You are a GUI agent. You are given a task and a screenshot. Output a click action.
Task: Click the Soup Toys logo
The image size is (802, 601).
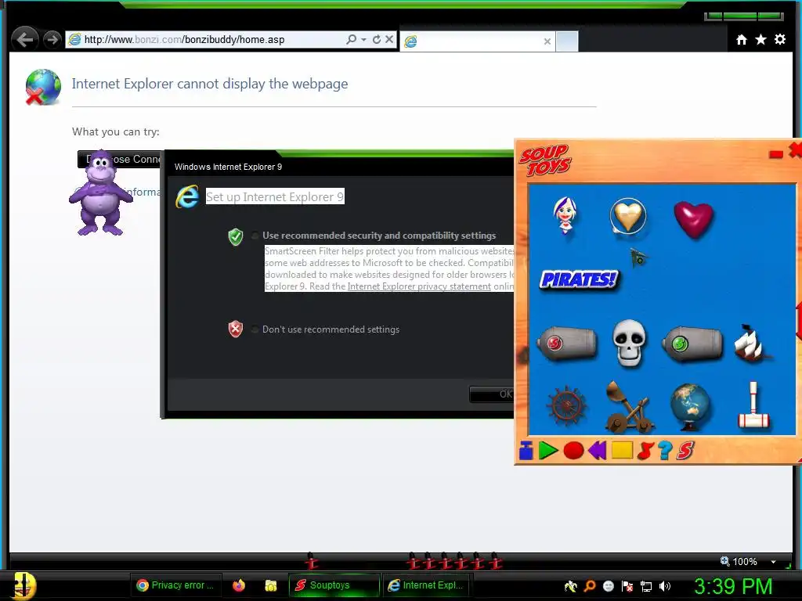pos(545,160)
